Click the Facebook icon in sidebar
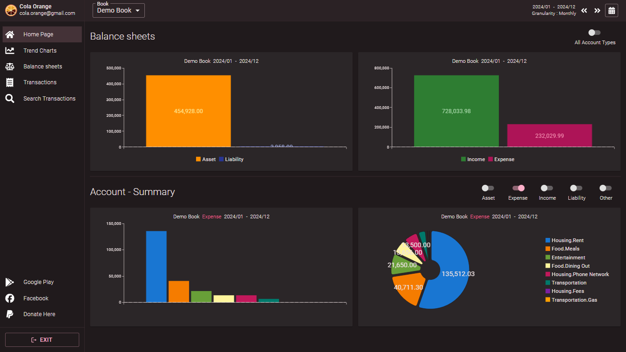 coord(10,298)
